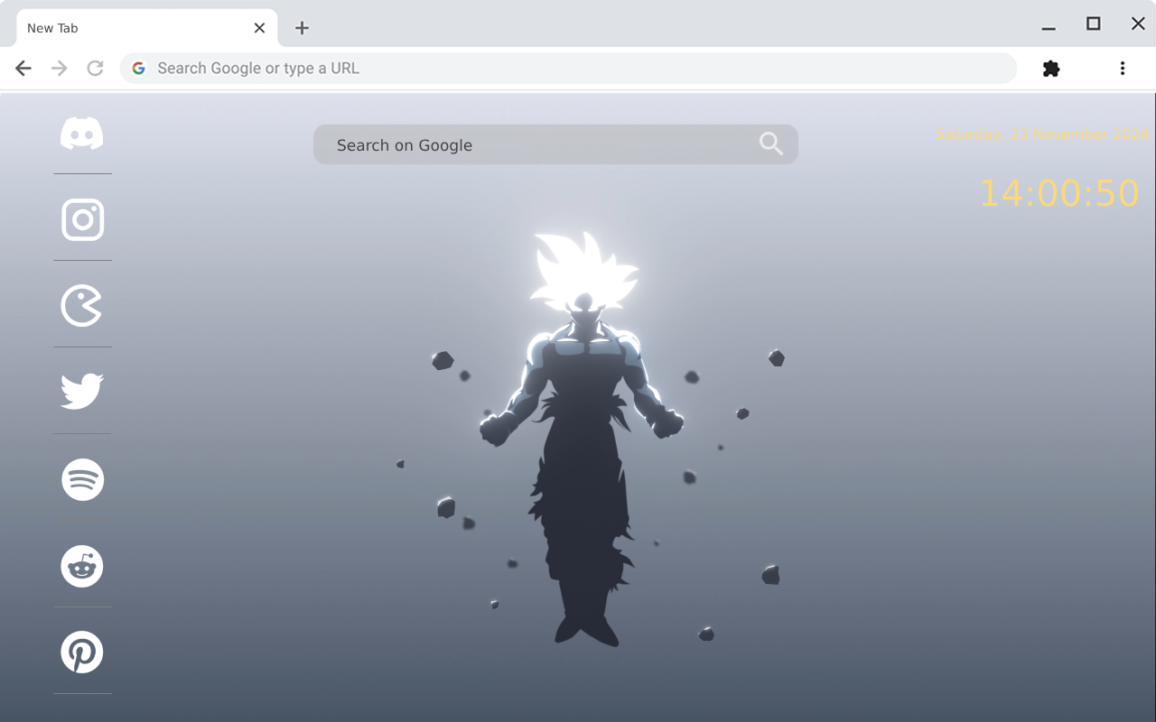This screenshot has width=1156, height=722.
Task: Open the browser extensions puzzle icon
Action: [x=1050, y=68]
